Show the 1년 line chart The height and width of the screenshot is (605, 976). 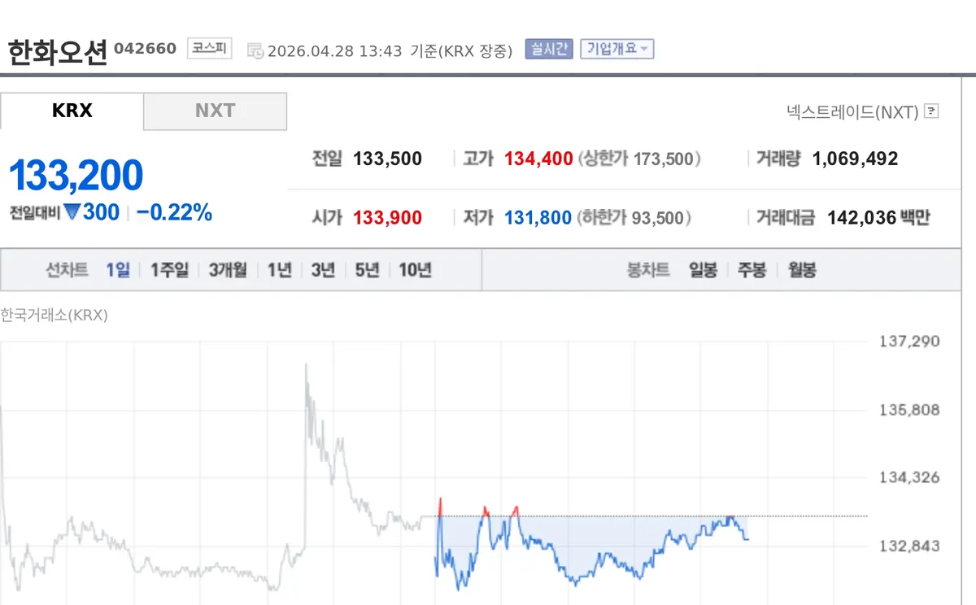pyautogui.click(x=279, y=270)
